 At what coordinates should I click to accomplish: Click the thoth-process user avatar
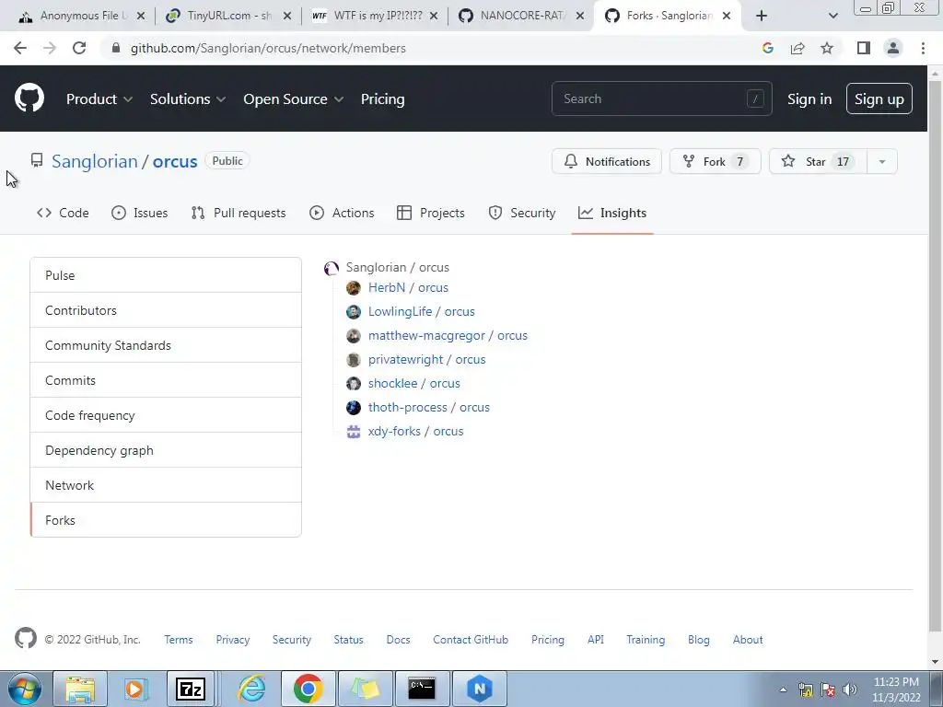click(x=354, y=408)
